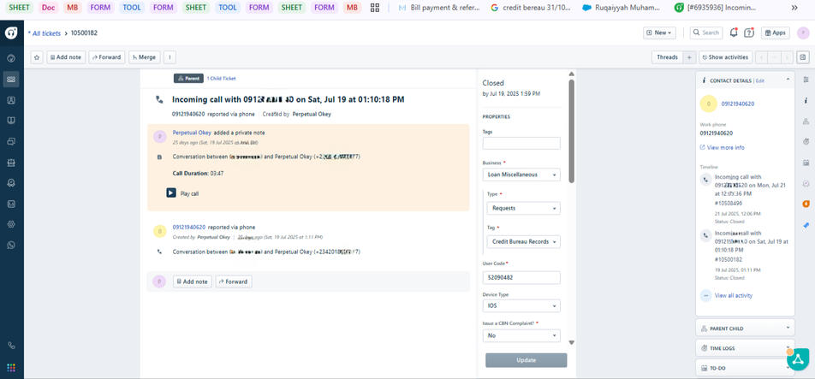Image resolution: width=815 pixels, height=379 pixels.
Task: Open the help question mark icon
Action: click(749, 33)
